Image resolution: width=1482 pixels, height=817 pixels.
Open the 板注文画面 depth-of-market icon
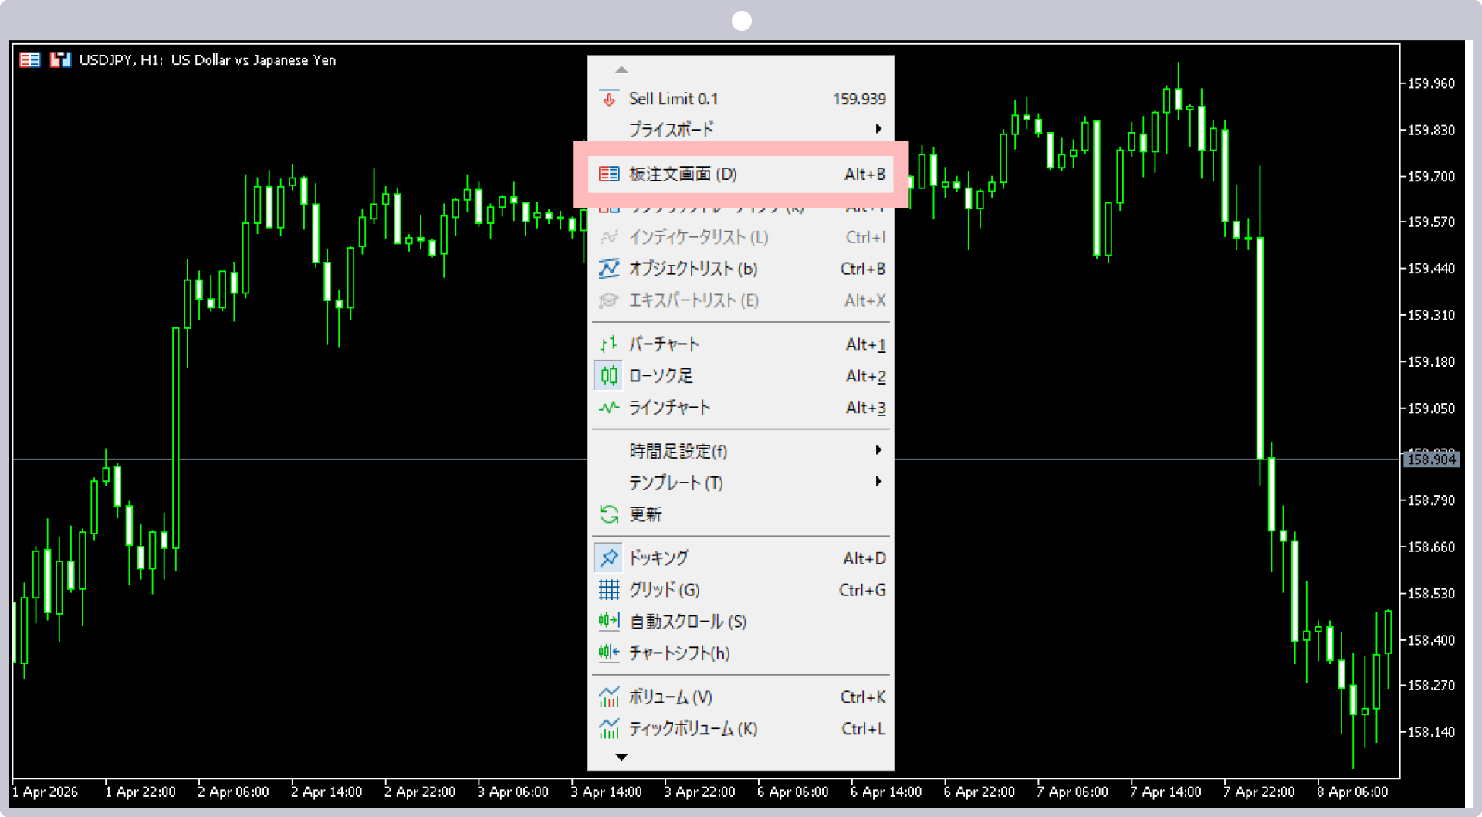[x=609, y=174]
